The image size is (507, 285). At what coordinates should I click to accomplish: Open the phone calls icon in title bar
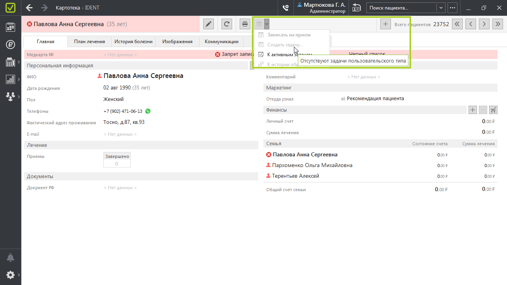click(285, 8)
